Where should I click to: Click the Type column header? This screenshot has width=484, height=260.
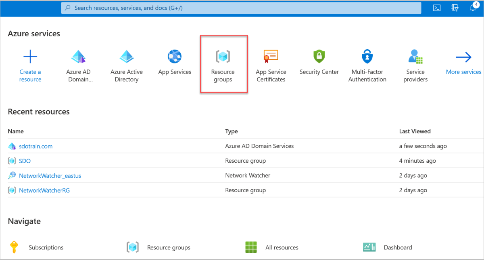coord(232,131)
